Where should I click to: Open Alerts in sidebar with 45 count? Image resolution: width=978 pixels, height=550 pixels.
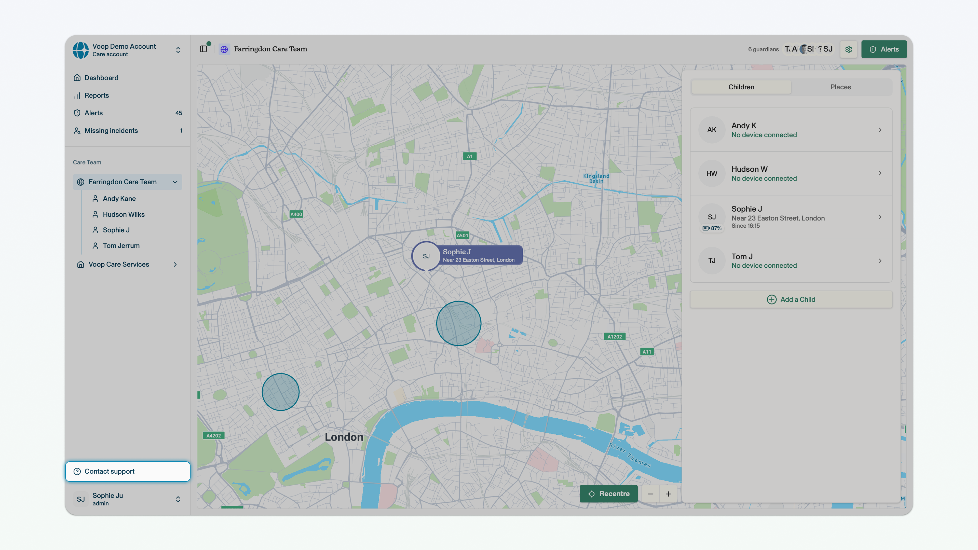pos(127,113)
